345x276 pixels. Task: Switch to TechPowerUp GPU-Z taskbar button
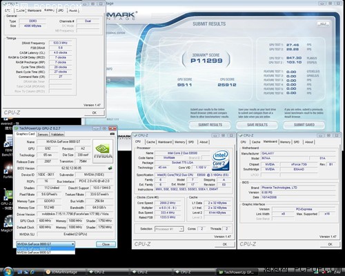(238, 272)
